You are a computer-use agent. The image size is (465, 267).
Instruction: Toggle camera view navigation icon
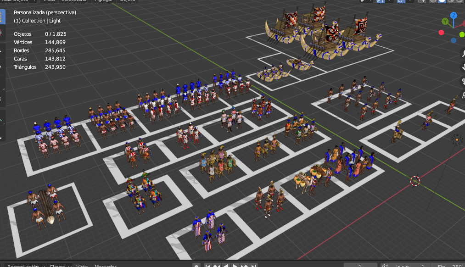(x=463, y=81)
